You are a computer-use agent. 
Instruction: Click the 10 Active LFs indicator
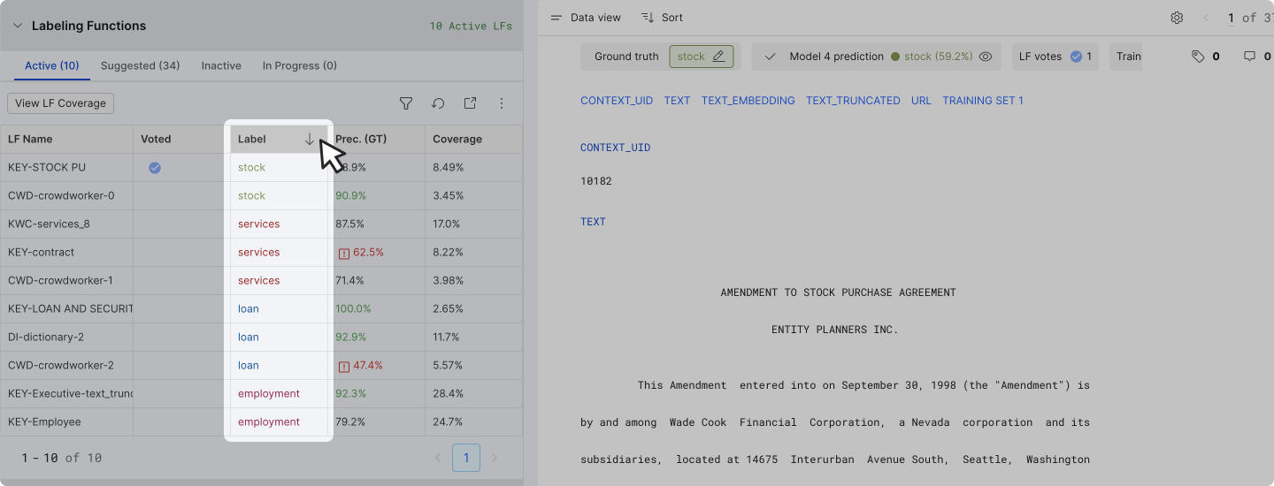(x=471, y=27)
